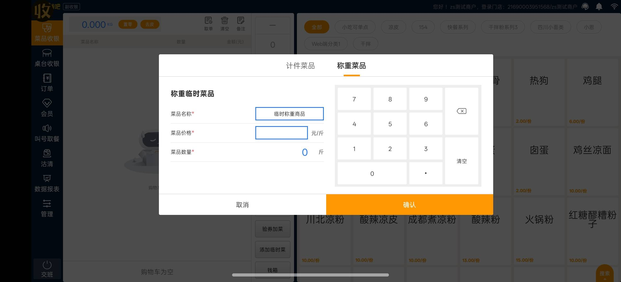Tap keypad number 0
This screenshot has height=282, width=621.
point(372,173)
